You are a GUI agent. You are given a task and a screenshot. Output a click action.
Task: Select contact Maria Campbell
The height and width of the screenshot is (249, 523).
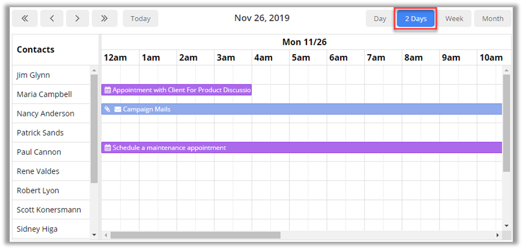[x=44, y=94]
